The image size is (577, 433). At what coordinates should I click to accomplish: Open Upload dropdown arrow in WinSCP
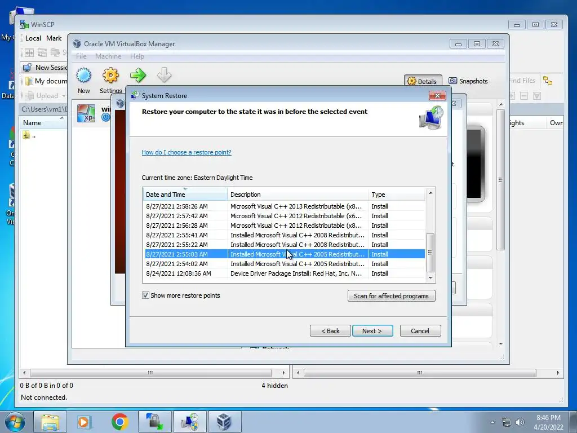coord(64,96)
